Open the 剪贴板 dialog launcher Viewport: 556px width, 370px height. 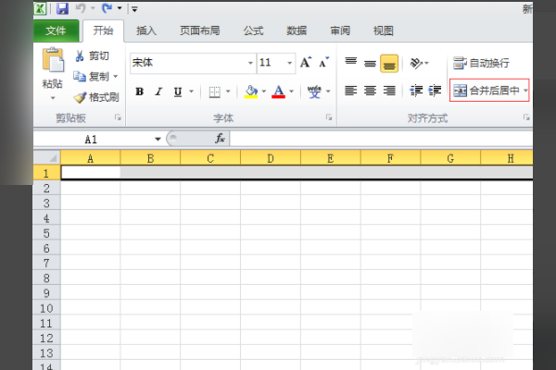point(118,117)
